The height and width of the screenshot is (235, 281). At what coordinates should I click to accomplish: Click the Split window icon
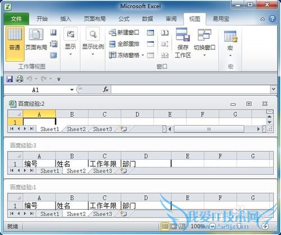[x=151, y=33]
